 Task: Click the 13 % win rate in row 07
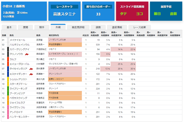coord(105,69)
